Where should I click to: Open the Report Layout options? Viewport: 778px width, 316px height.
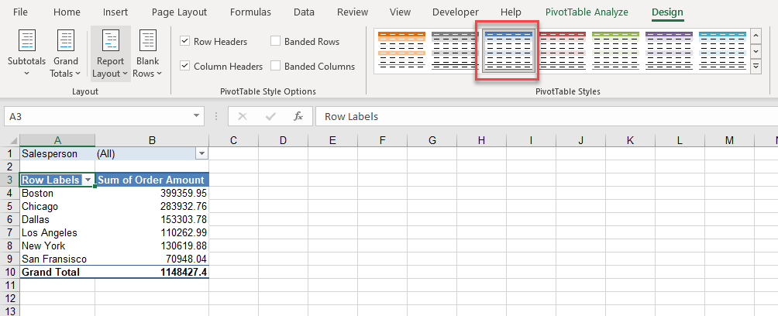click(x=110, y=54)
